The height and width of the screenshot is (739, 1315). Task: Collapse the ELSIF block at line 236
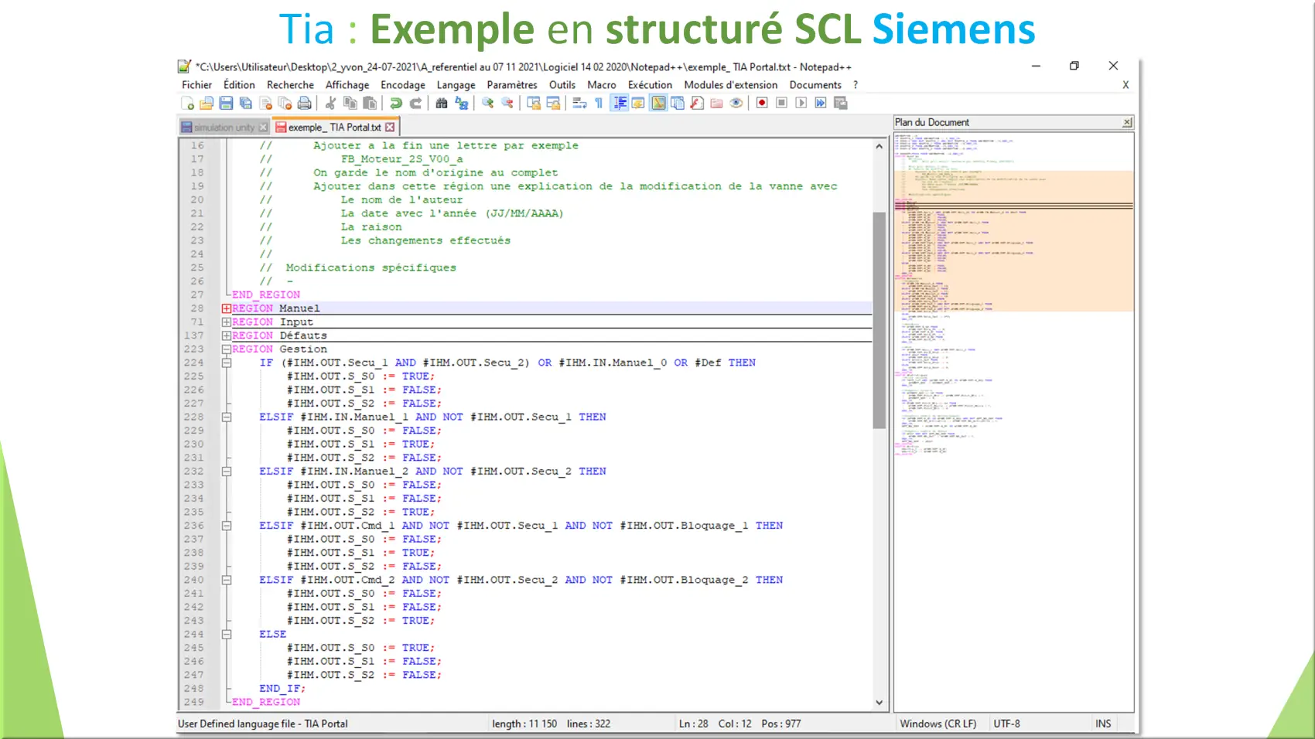227,526
